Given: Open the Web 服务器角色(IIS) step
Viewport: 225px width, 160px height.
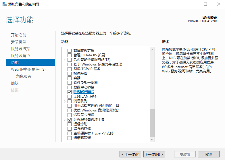Looking at the screenshot, I should point(28,69).
